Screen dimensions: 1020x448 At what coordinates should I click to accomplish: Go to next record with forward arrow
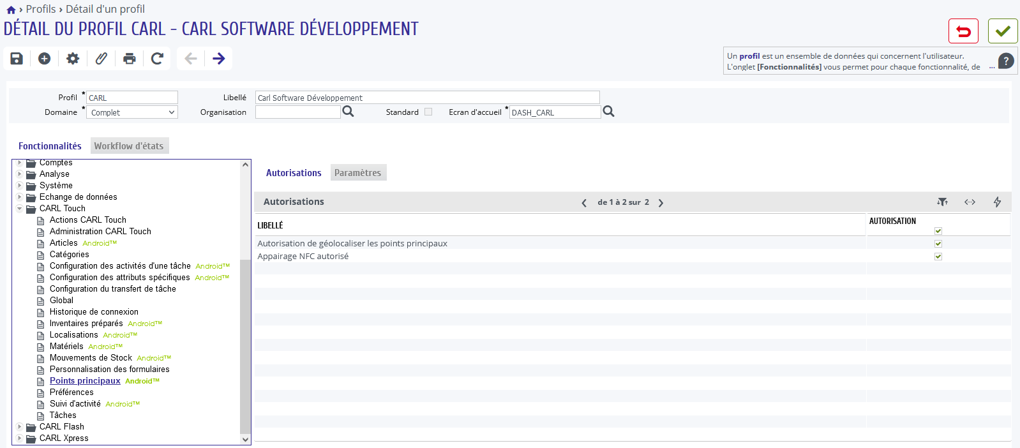219,59
